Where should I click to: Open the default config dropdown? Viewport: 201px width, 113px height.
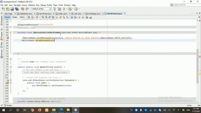coord(41,9)
